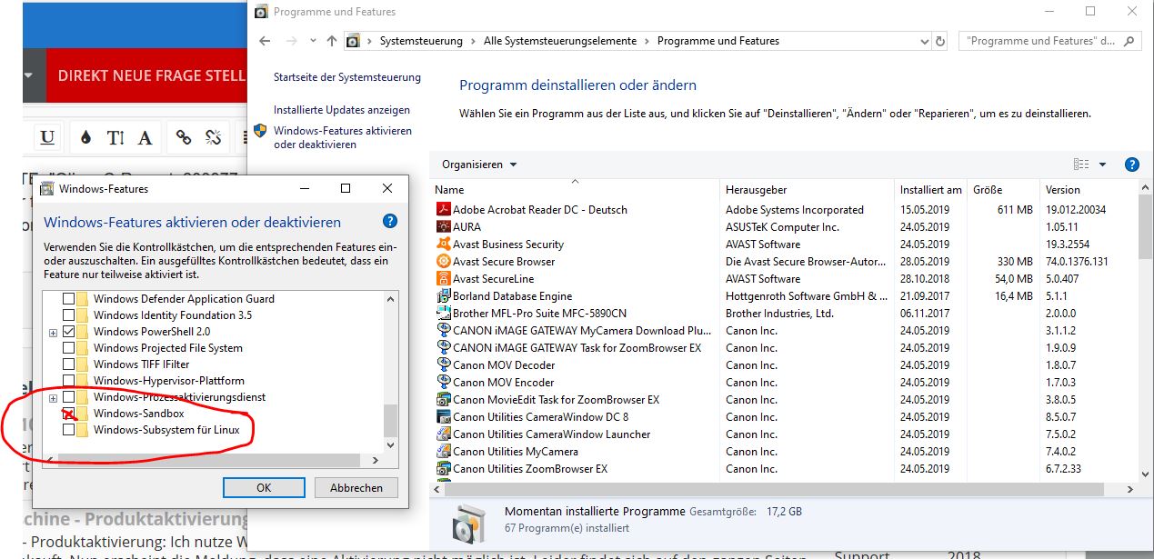Refresh the Programme und Features view

point(939,41)
